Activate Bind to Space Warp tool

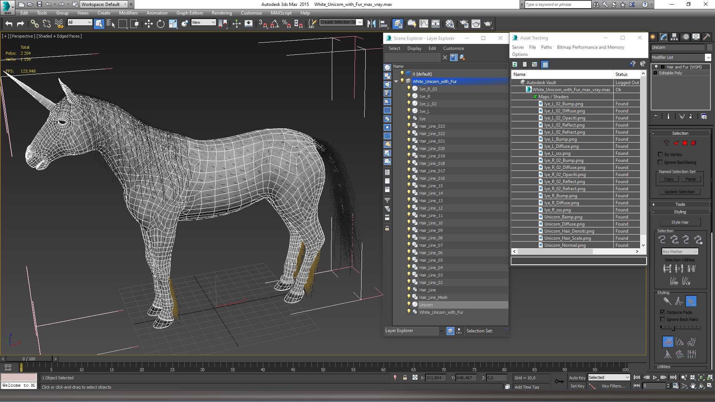[x=59, y=24]
